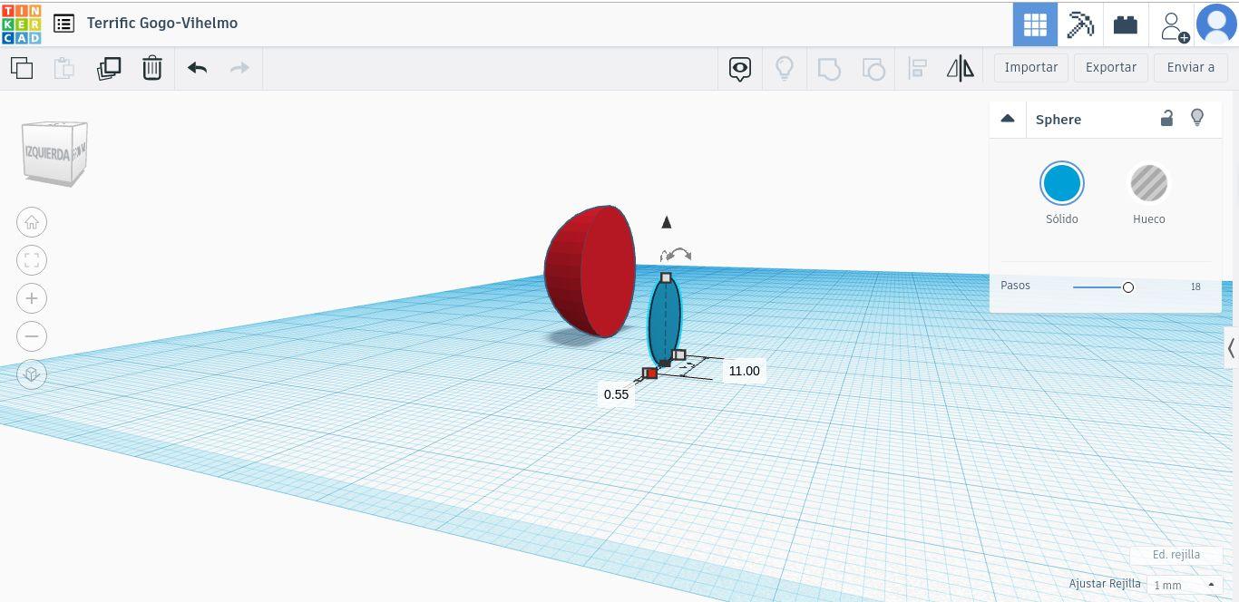
Task: Select the blue flattened sphere shape
Action: coord(664,319)
